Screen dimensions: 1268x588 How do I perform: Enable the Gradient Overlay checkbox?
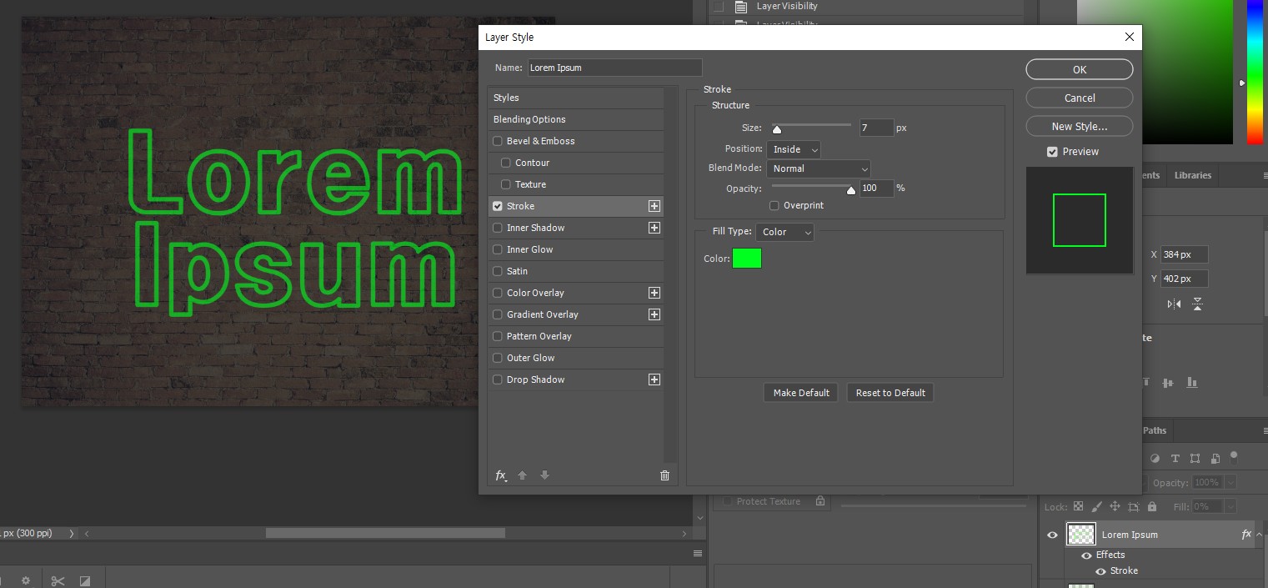[498, 314]
